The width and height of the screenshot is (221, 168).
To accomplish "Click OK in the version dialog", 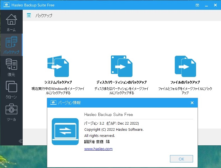I will tap(182, 159).
